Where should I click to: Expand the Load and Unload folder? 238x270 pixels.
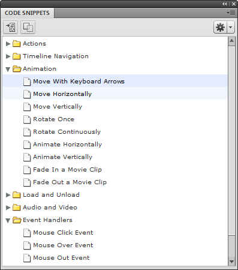click(x=8, y=195)
